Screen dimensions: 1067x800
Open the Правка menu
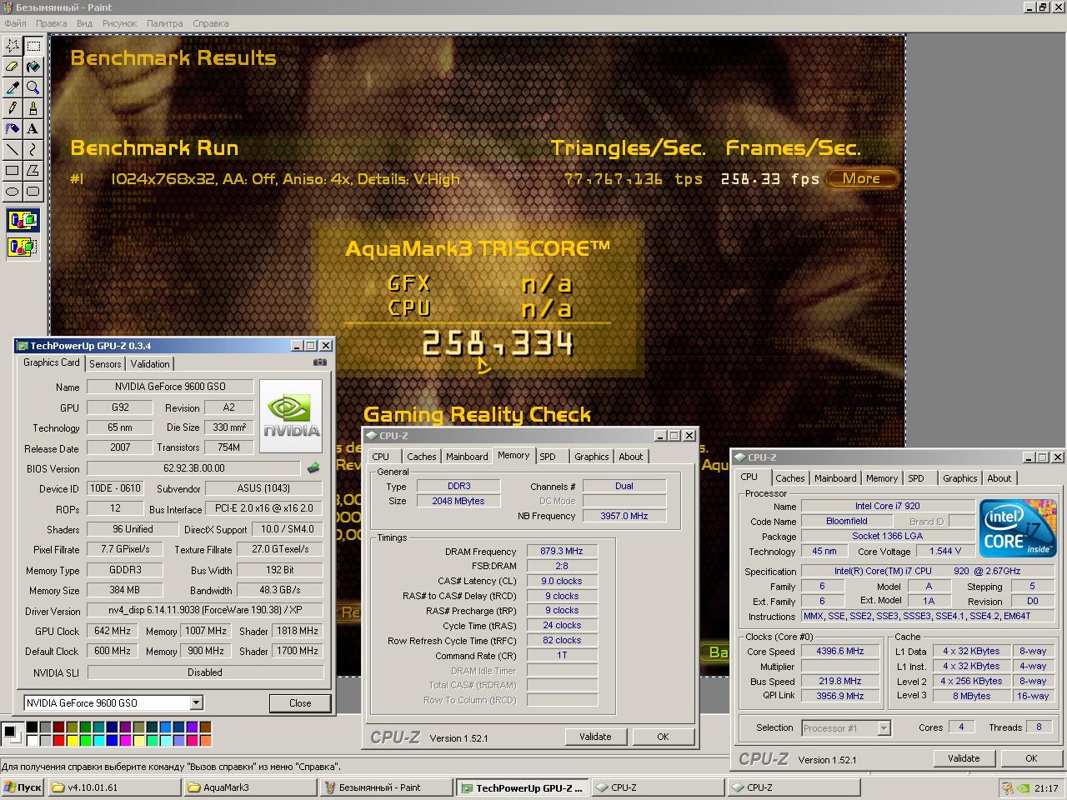coord(52,23)
